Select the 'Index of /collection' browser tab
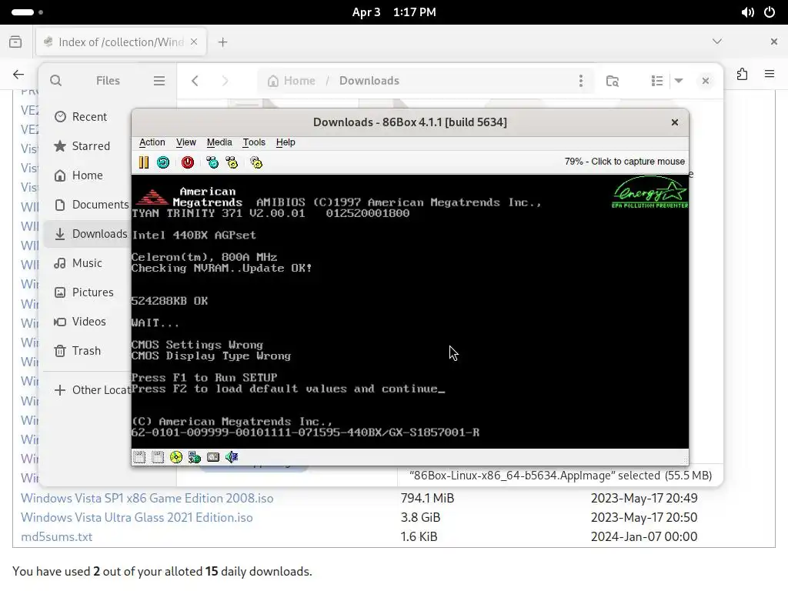The width and height of the screenshot is (788, 591). click(121, 42)
